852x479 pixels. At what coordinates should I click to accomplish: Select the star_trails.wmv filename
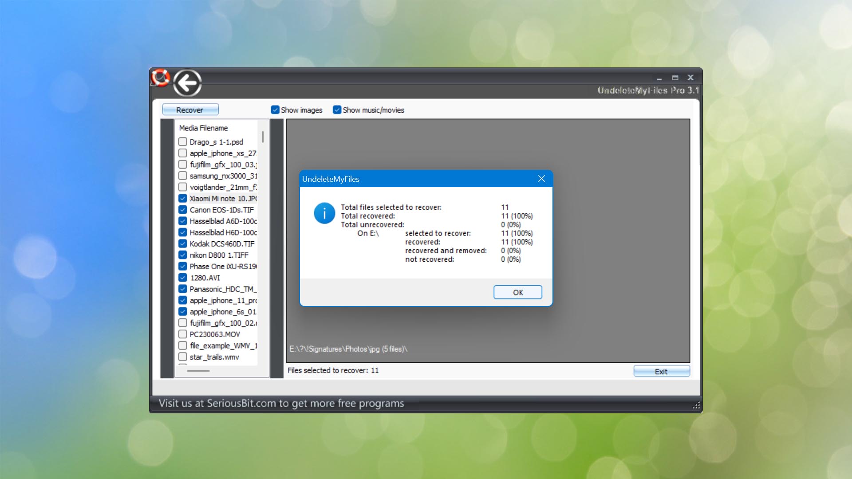point(214,357)
